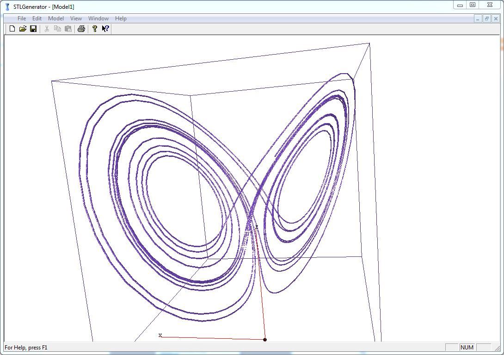This screenshot has height=355, width=504.
Task: Click the Copy toolbar icon
Action: tap(57, 29)
